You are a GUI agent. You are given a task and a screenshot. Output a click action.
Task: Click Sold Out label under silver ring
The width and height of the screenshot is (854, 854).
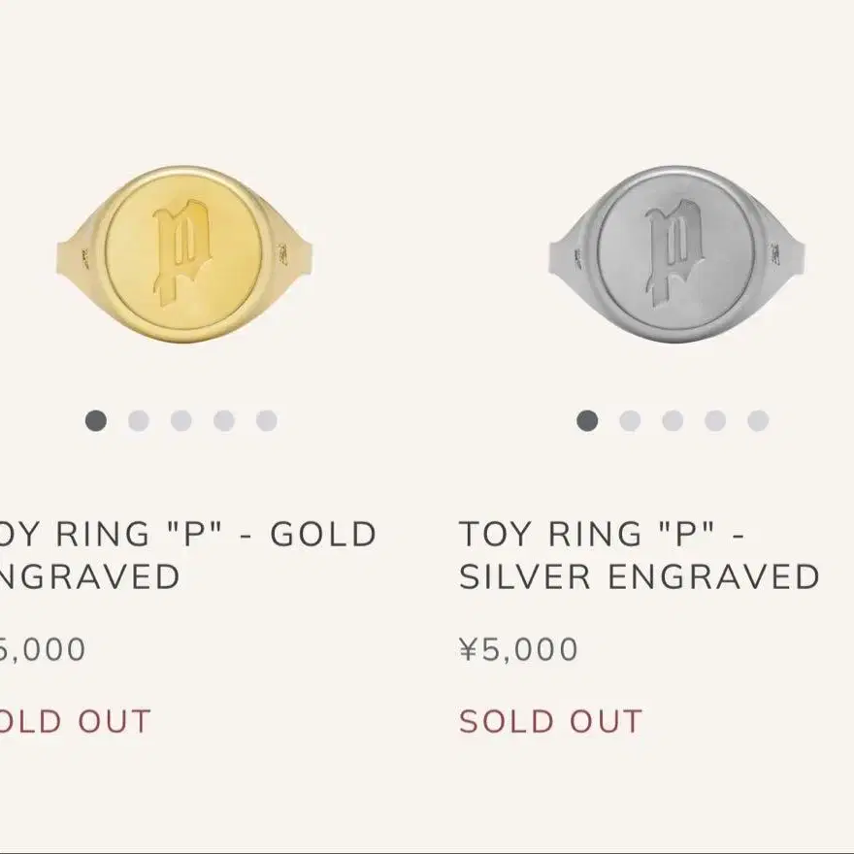(550, 722)
